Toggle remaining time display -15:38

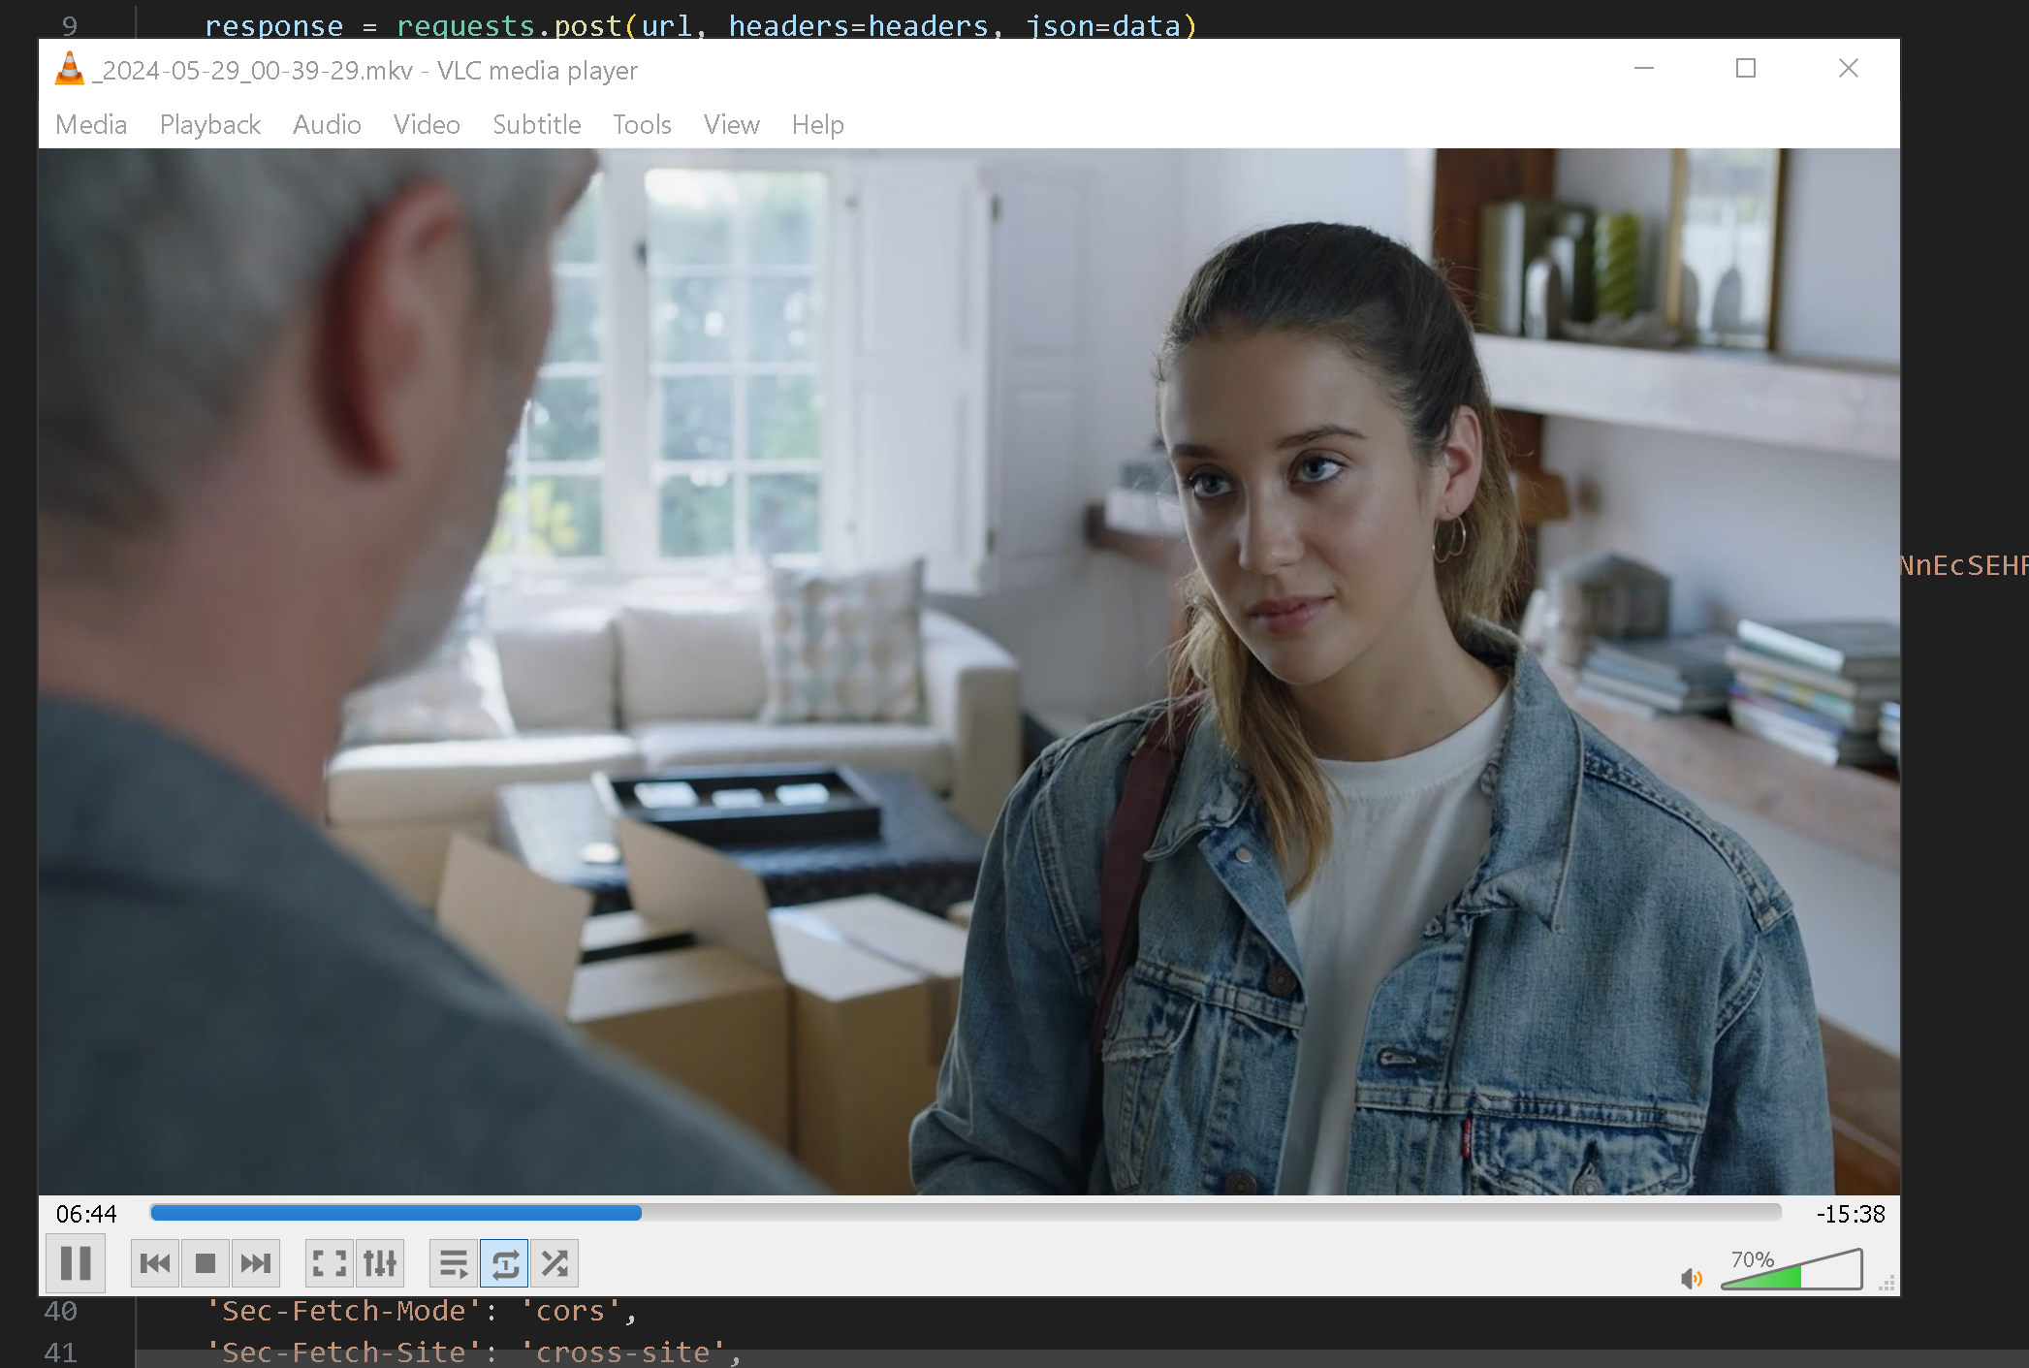[1850, 1214]
